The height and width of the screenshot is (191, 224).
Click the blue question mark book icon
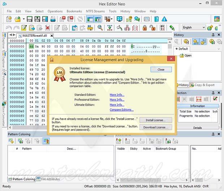point(156,19)
